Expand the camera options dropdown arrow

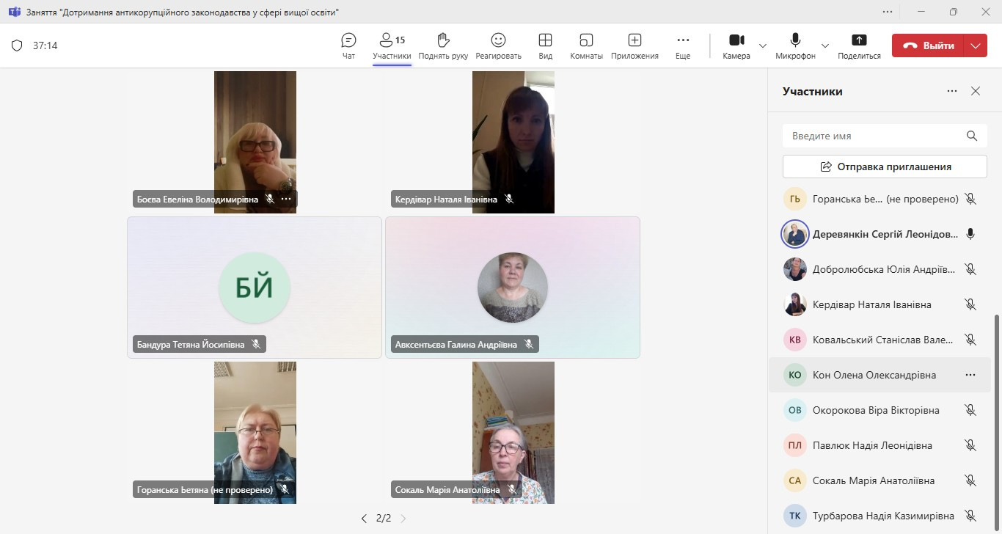pos(763,45)
